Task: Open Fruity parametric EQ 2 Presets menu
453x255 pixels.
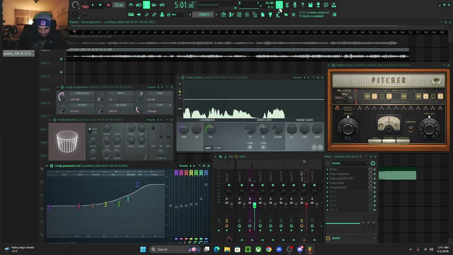Action: click(x=183, y=166)
